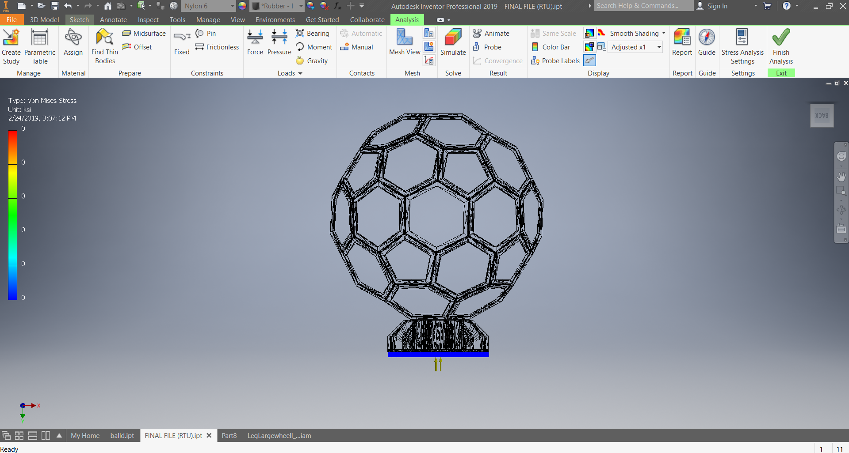Open the balld.ipt document tab
This screenshot has height=453, width=849.
[x=122, y=435]
